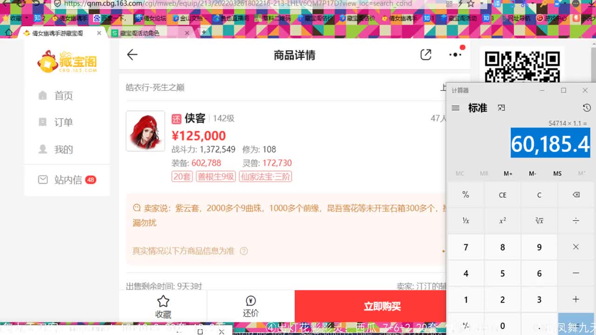Image resolution: width=596 pixels, height=335 pixels.
Task: Click the share icon in the header
Action: pyautogui.click(x=426, y=54)
